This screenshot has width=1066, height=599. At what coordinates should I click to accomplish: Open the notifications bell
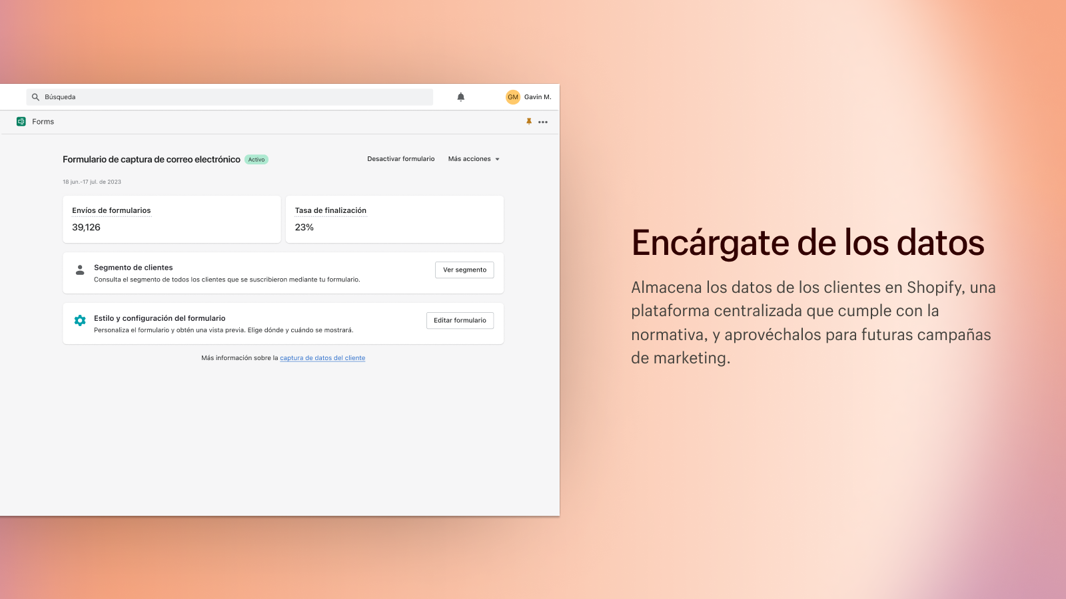460,97
